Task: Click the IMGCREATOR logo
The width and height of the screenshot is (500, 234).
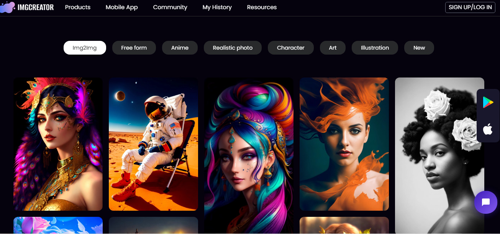Action: click(x=27, y=7)
